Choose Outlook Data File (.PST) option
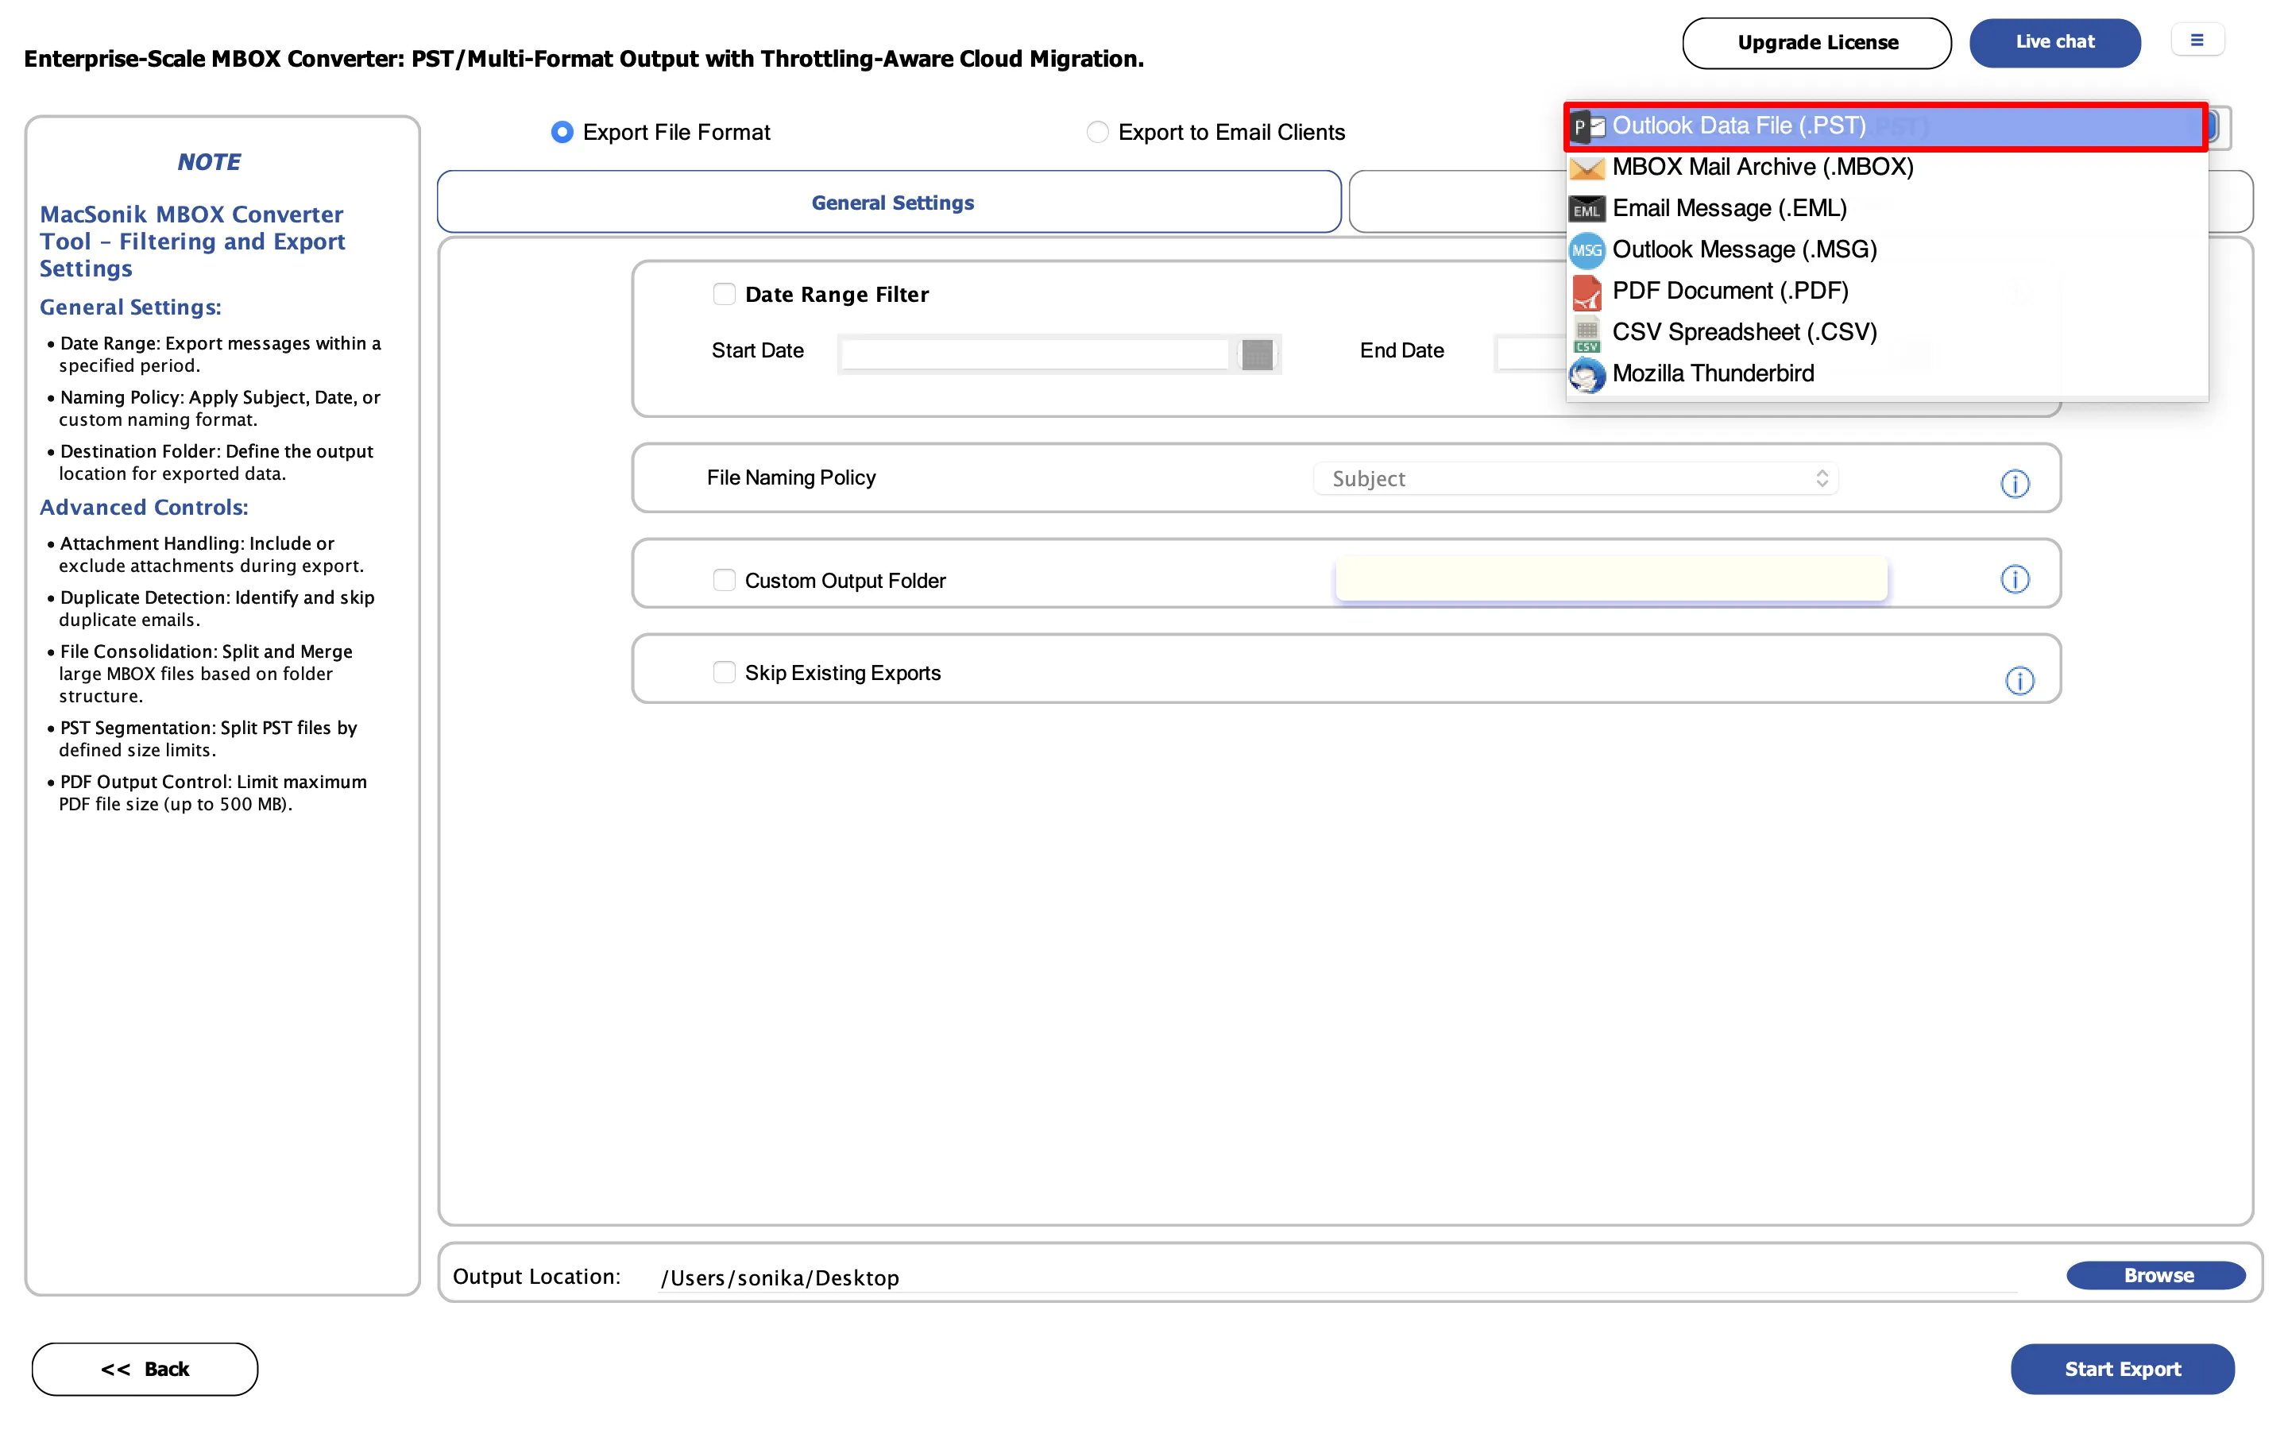 1886,126
